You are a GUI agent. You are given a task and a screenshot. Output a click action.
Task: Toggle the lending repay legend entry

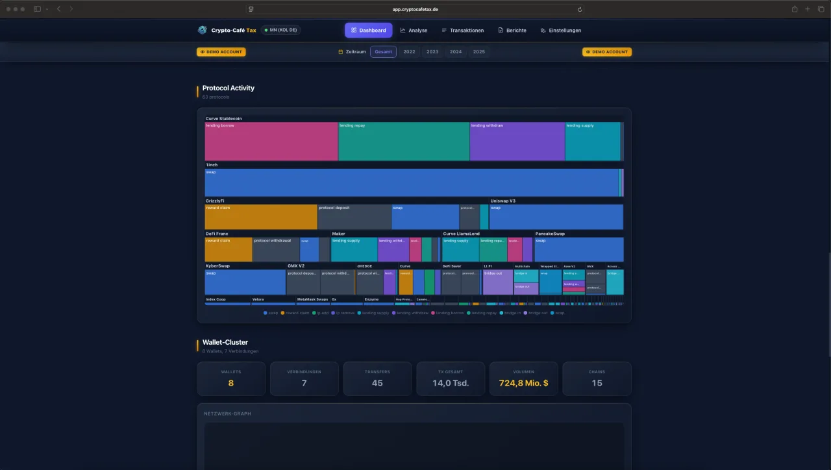482,313
